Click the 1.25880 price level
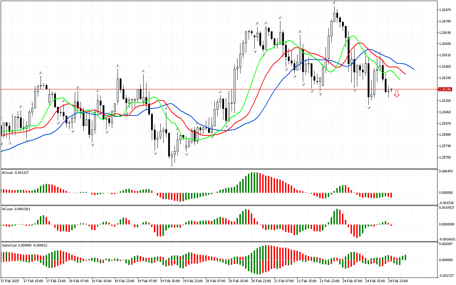 click(445, 135)
